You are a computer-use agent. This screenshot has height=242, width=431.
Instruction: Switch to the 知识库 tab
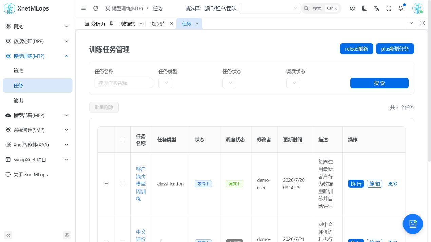pyautogui.click(x=158, y=24)
